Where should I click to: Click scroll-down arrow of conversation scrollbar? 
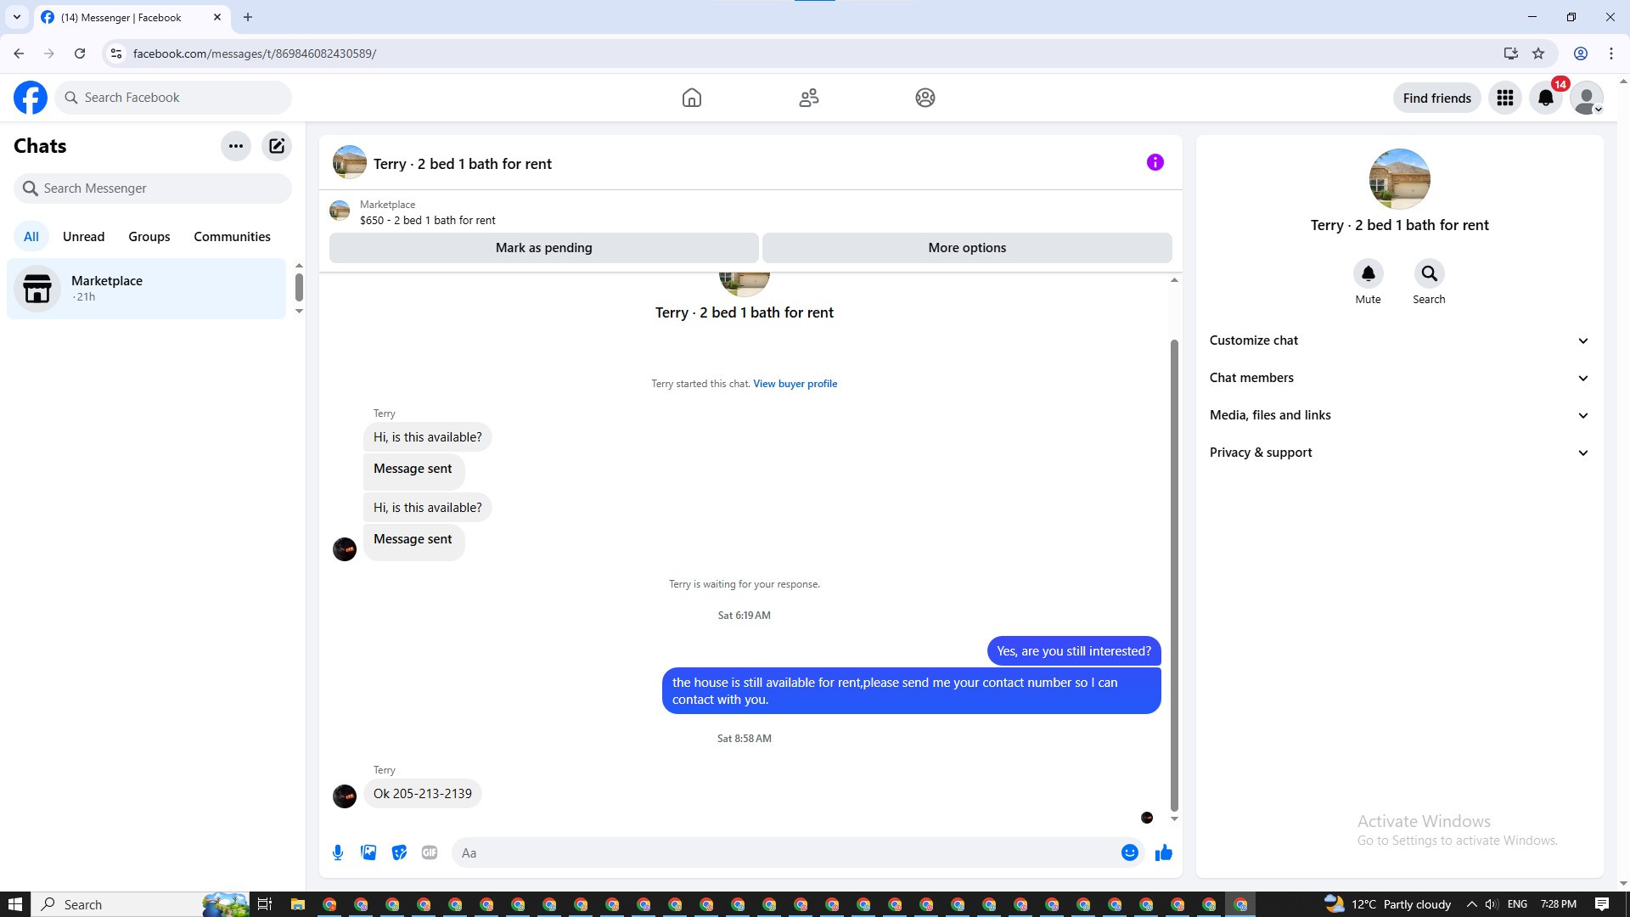(x=1174, y=819)
